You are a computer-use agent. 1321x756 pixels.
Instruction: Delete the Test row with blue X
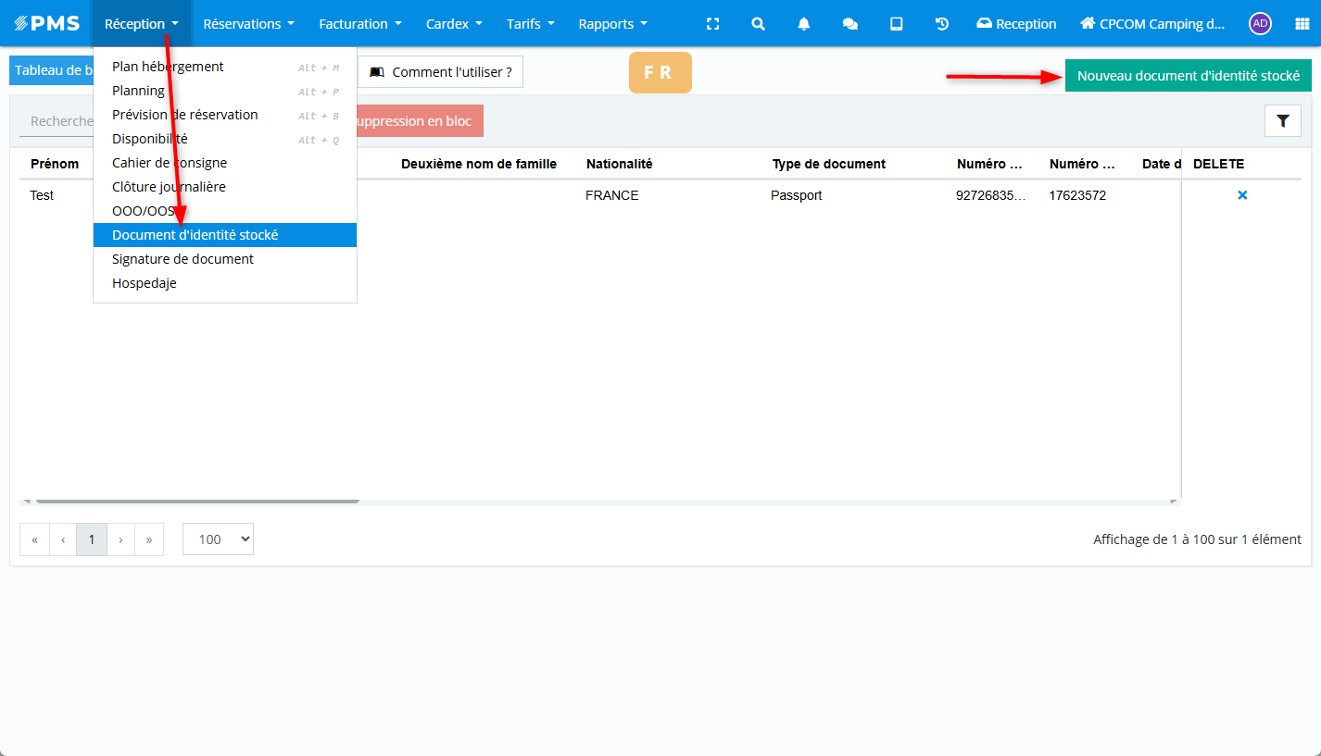click(1242, 195)
